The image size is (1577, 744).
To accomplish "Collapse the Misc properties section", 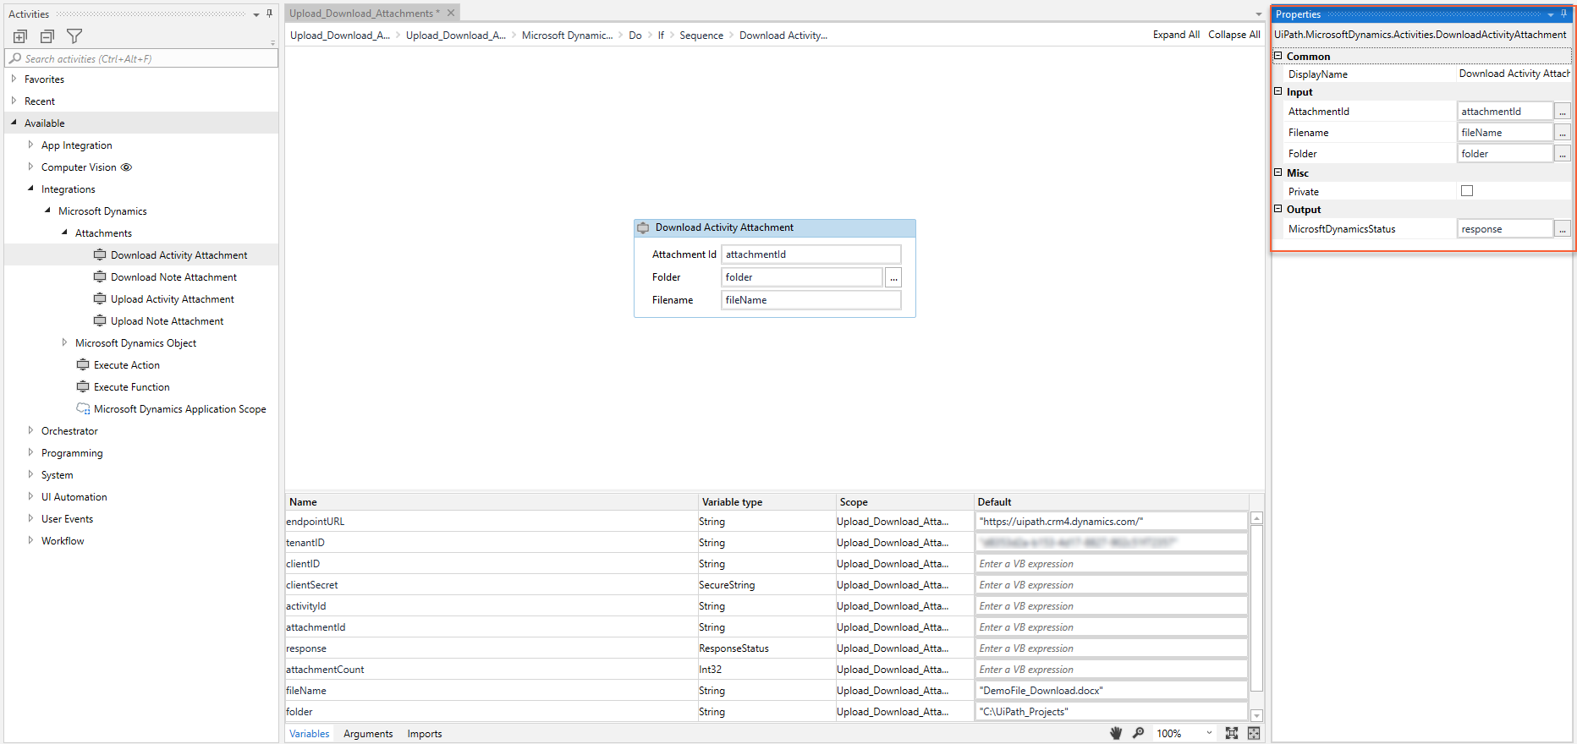I will click(x=1278, y=172).
